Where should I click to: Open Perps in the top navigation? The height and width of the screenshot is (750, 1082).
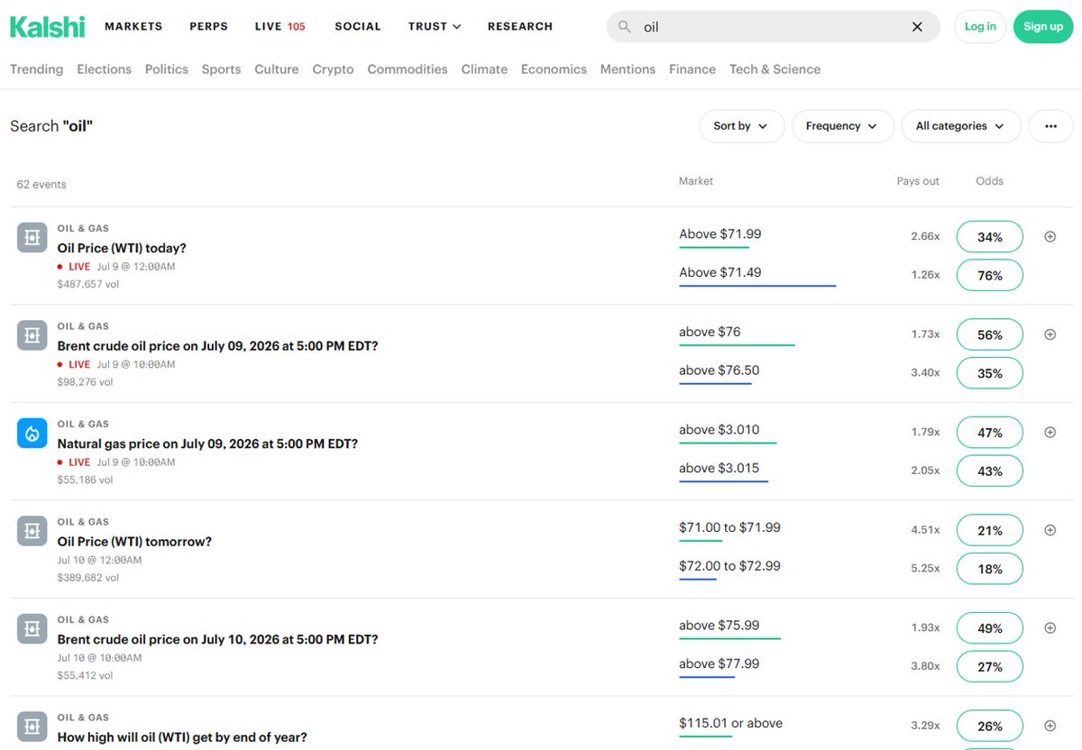point(208,26)
